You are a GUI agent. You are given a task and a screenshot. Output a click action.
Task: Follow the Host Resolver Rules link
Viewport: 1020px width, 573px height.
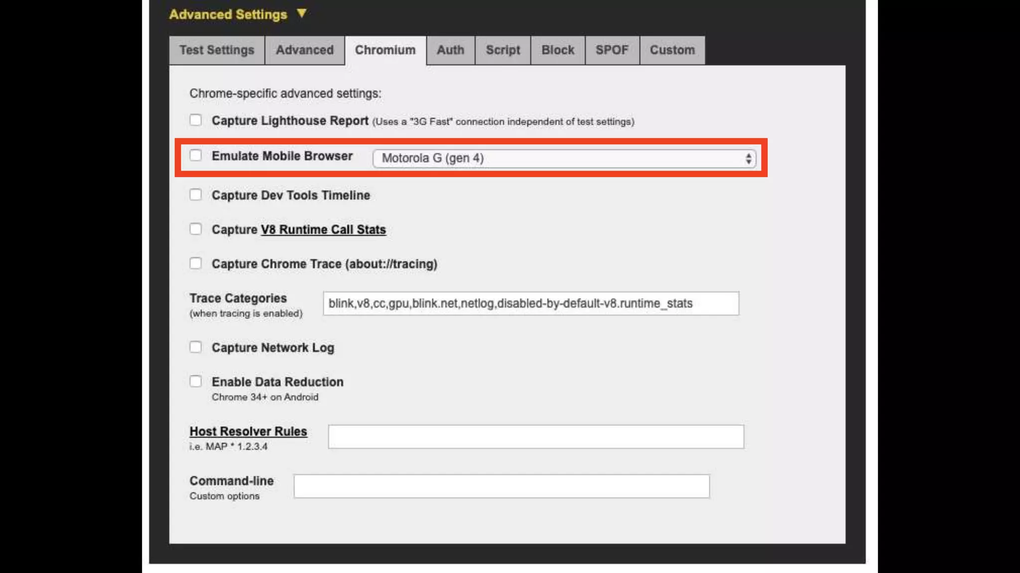[x=248, y=431]
